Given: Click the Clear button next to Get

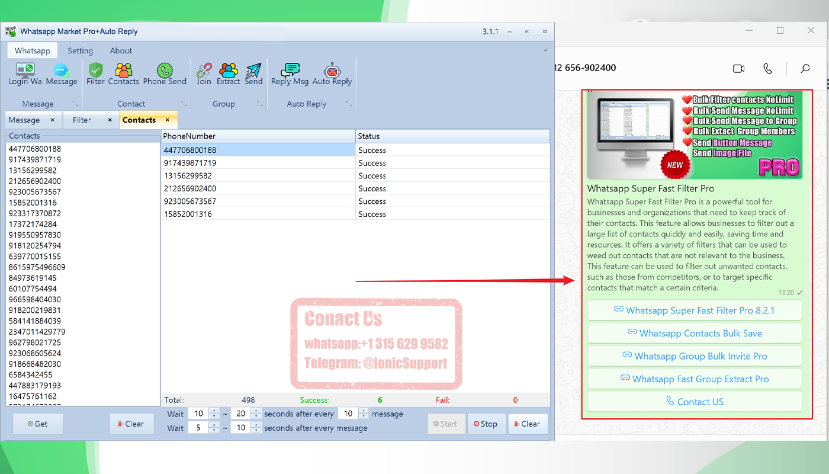Looking at the screenshot, I should [x=131, y=424].
